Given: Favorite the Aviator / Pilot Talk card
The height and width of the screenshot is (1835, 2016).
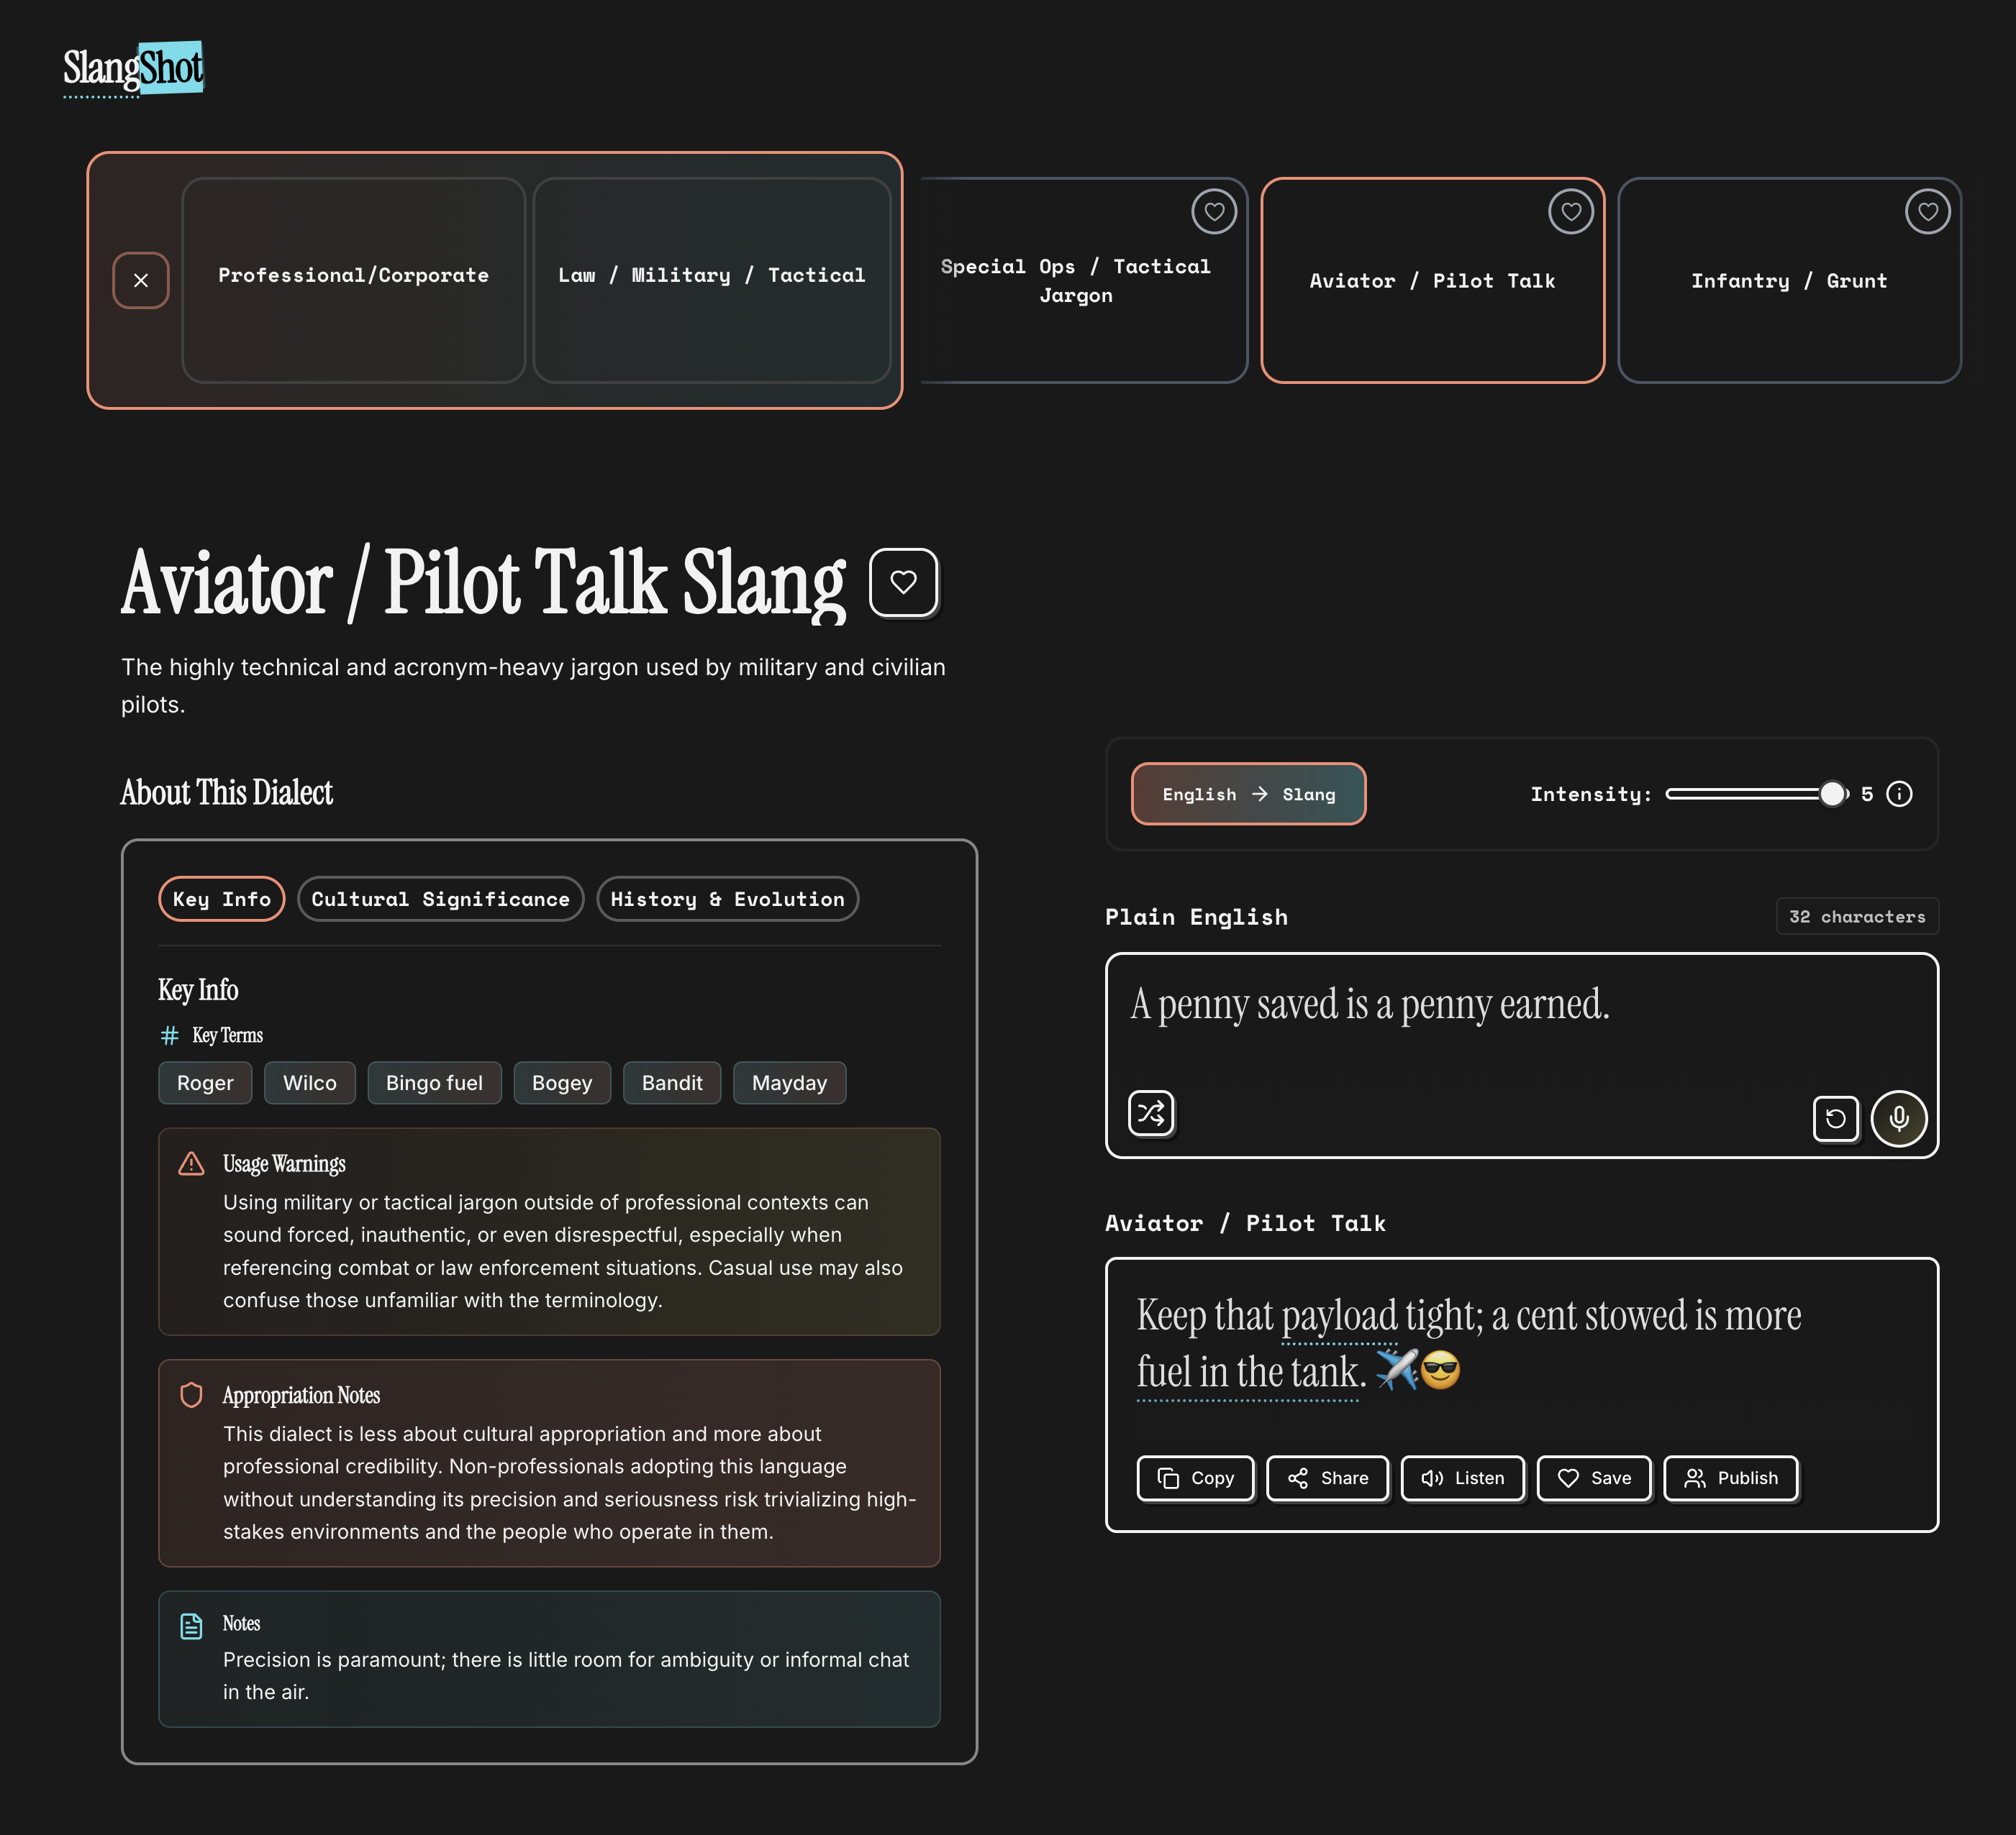Looking at the screenshot, I should click(1570, 212).
